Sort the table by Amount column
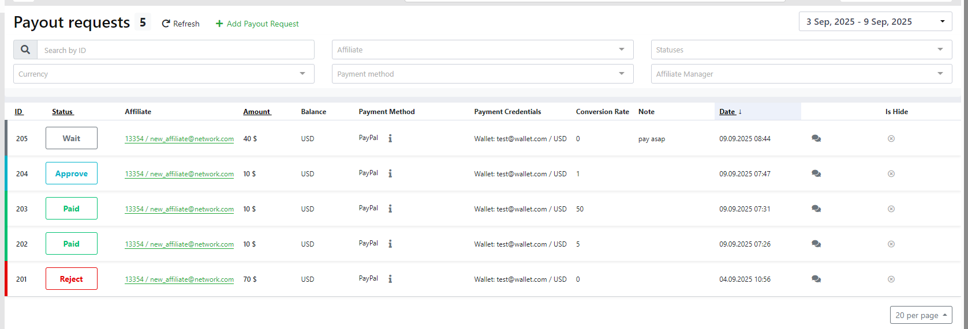 click(x=256, y=112)
